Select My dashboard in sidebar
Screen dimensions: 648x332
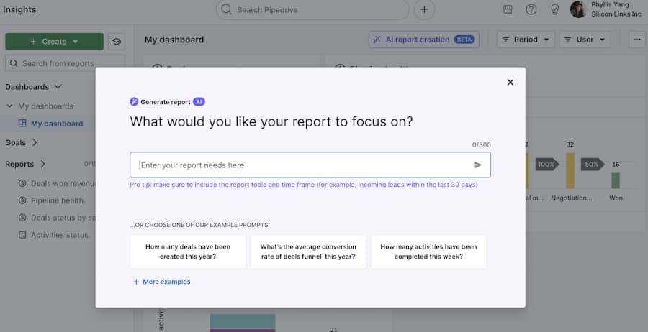(56, 124)
